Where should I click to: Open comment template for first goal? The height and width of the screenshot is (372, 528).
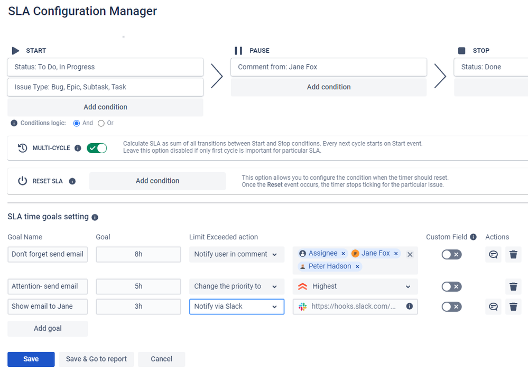(493, 255)
